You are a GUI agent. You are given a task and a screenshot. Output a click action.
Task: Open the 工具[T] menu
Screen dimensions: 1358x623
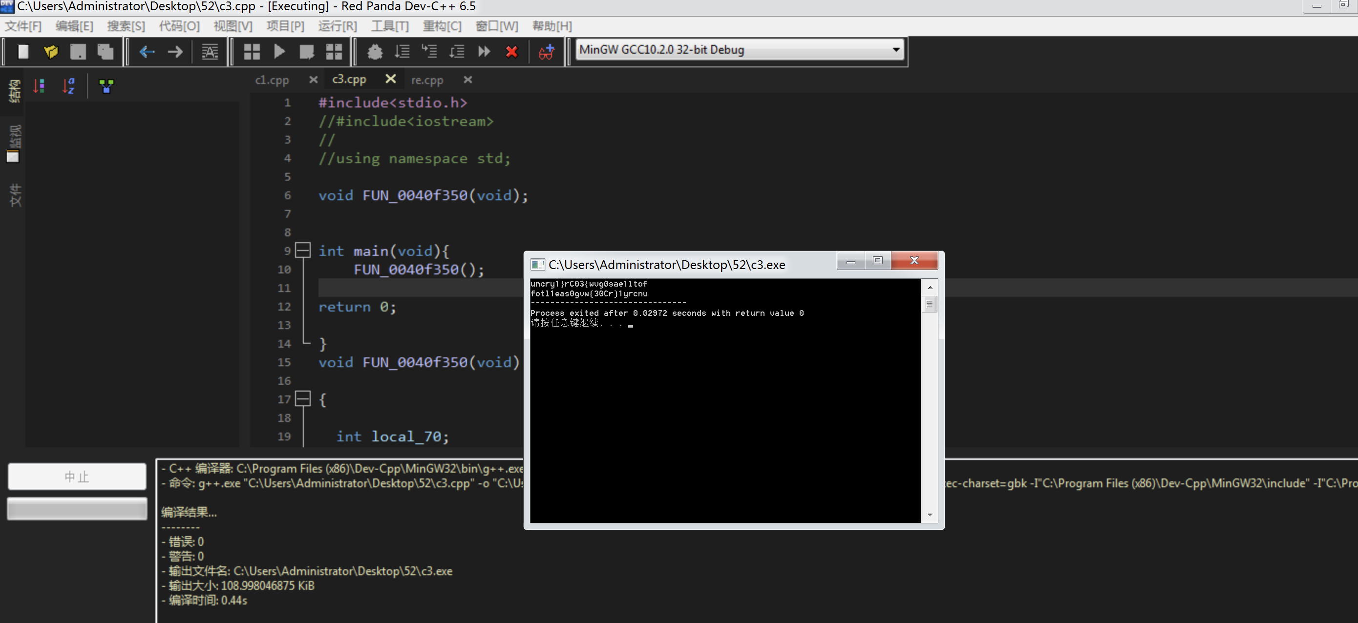click(390, 26)
